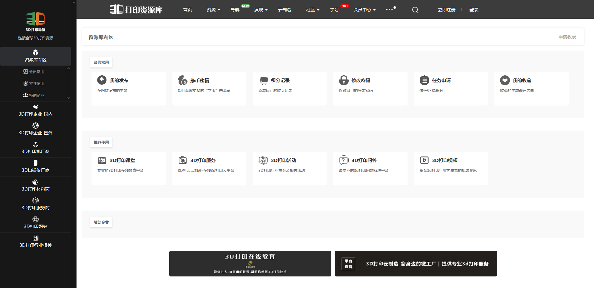Click the text 专业的3D打印在线教育平台
The image size is (594, 288).
pos(121,171)
